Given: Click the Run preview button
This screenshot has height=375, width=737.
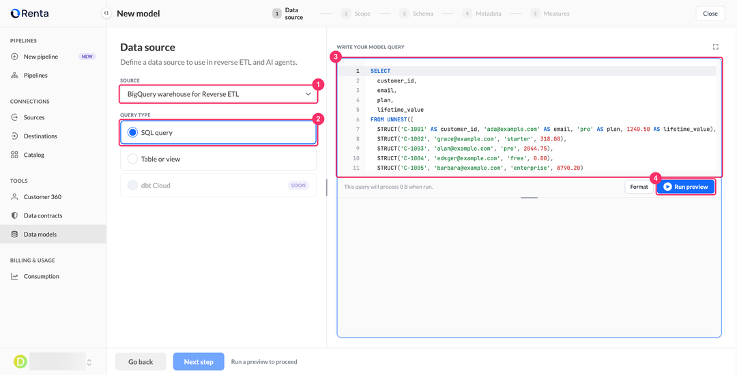Looking at the screenshot, I should tap(686, 187).
